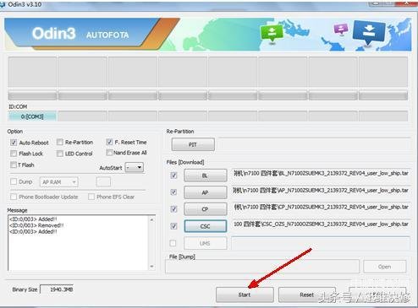The width and height of the screenshot is (418, 308).
Task: Click the Open button for File Dump
Action: click(x=385, y=267)
